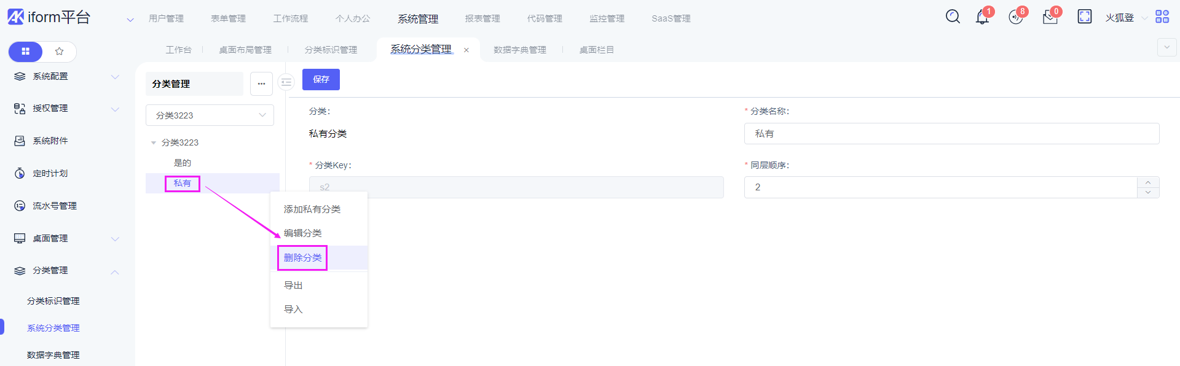Choose 编辑分类 from the context menu
This screenshot has height=366, width=1180.
pos(303,233)
